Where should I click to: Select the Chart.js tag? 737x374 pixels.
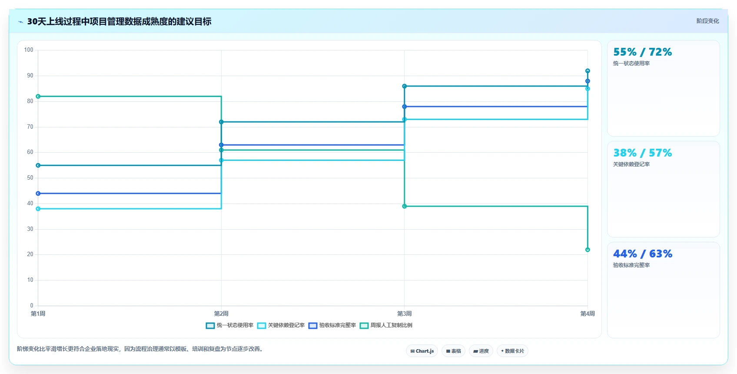(422, 351)
